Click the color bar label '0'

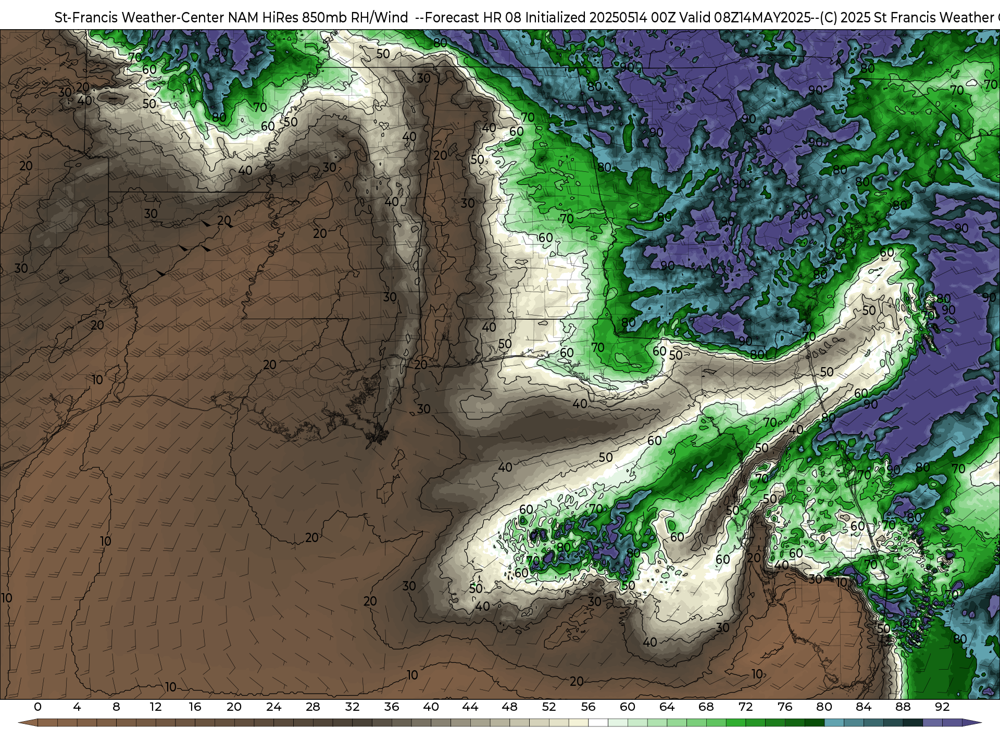(x=37, y=707)
